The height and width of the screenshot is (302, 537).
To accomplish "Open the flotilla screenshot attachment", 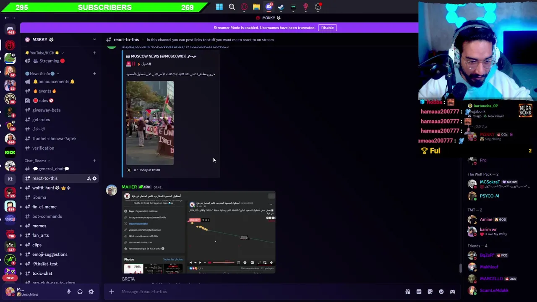I will tap(198, 233).
